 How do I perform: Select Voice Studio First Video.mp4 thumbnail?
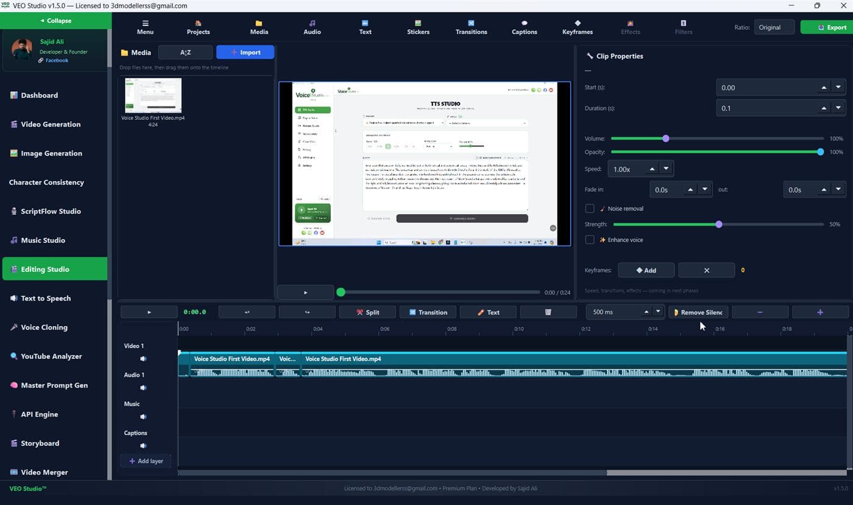pyautogui.click(x=153, y=96)
